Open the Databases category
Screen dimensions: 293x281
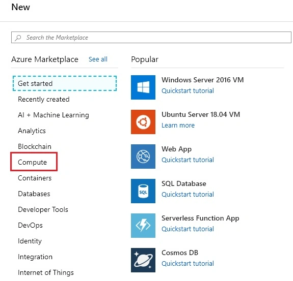34,194
